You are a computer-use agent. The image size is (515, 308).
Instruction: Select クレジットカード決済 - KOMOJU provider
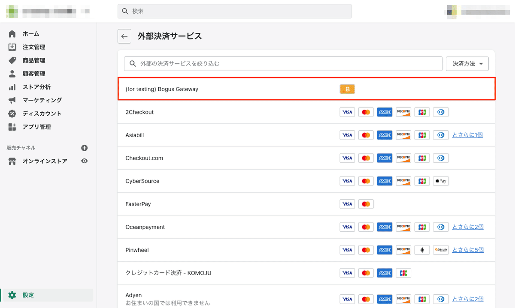[x=168, y=273]
